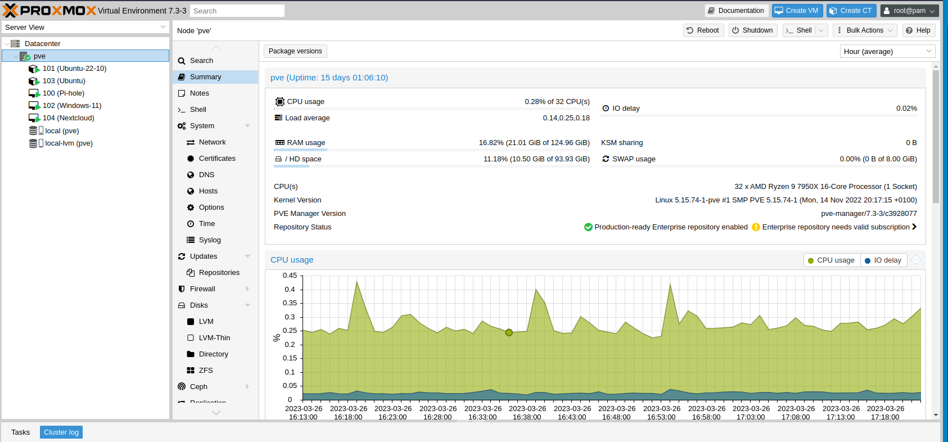This screenshot has width=948, height=442.
Task: Toggle CPU usage series in legend
Action: click(x=832, y=260)
